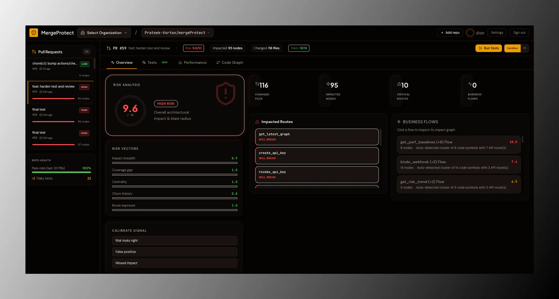Click the large shield alert icon in Risk Analysis
Viewport: 559px width, 299px height.
[x=226, y=94]
